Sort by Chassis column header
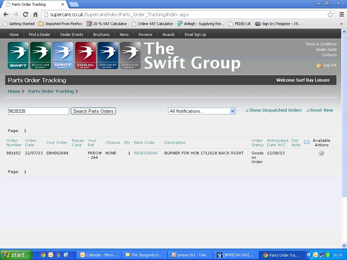The image size is (347, 260). pyautogui.click(x=113, y=143)
